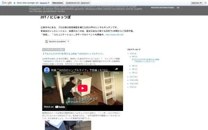Viewport: 208px width, 130px height.
Task: Expand the 1月 archive arrow
Action: tap(130, 73)
